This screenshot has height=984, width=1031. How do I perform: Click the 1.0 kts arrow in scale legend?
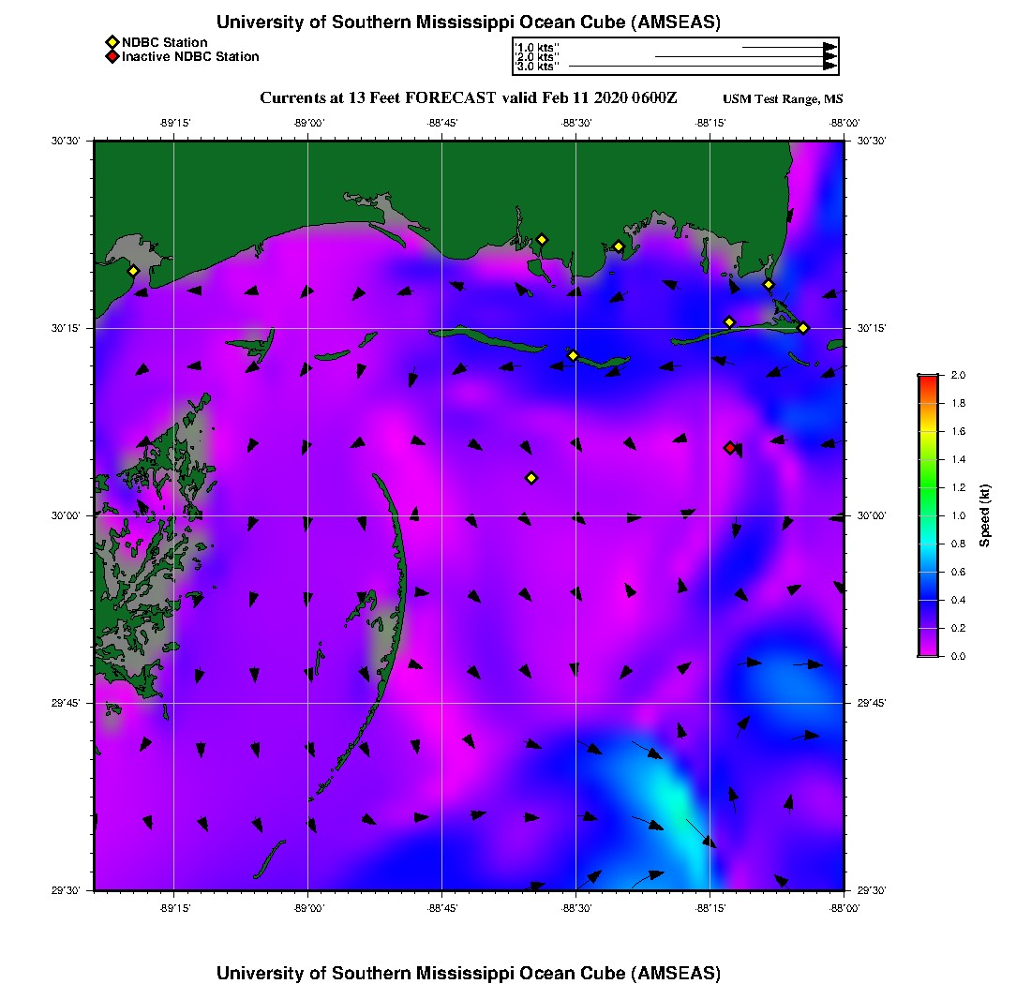[x=789, y=47]
